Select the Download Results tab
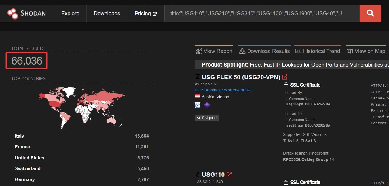The height and width of the screenshot is (186, 389). click(265, 51)
